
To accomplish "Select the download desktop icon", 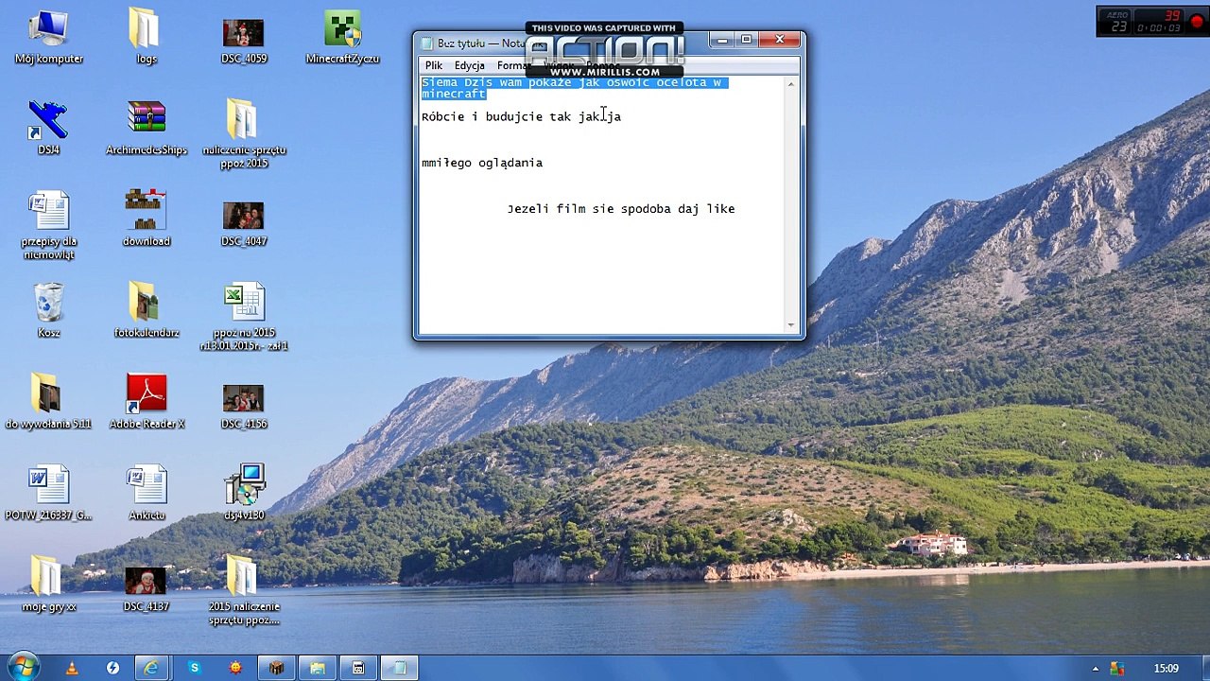I will coord(146,219).
